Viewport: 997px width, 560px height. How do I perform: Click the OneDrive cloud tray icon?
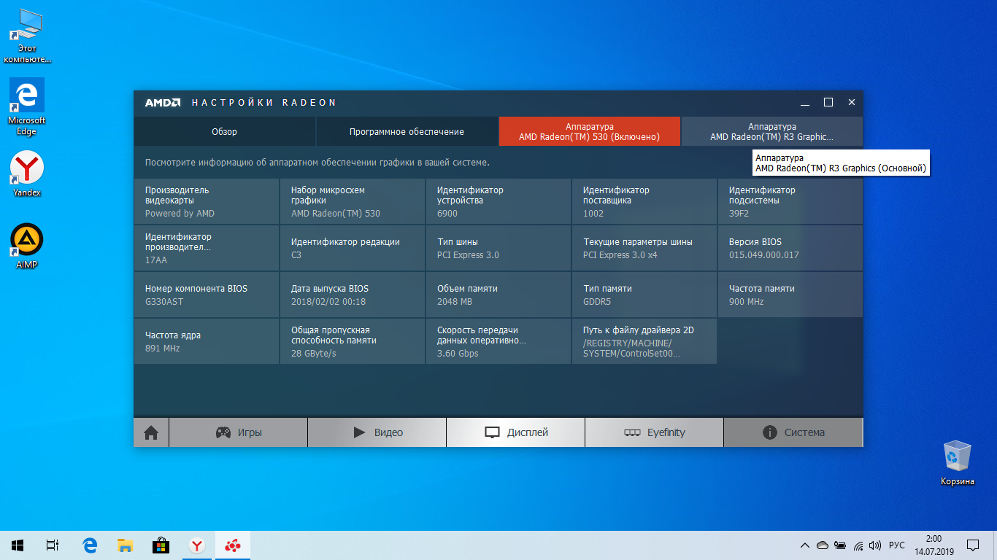point(823,545)
